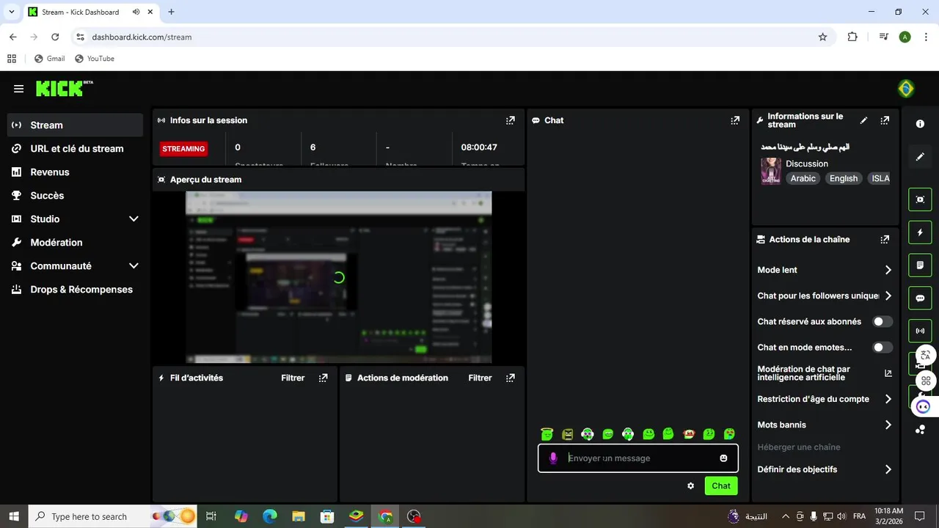Click the Windows Start button

point(14,516)
